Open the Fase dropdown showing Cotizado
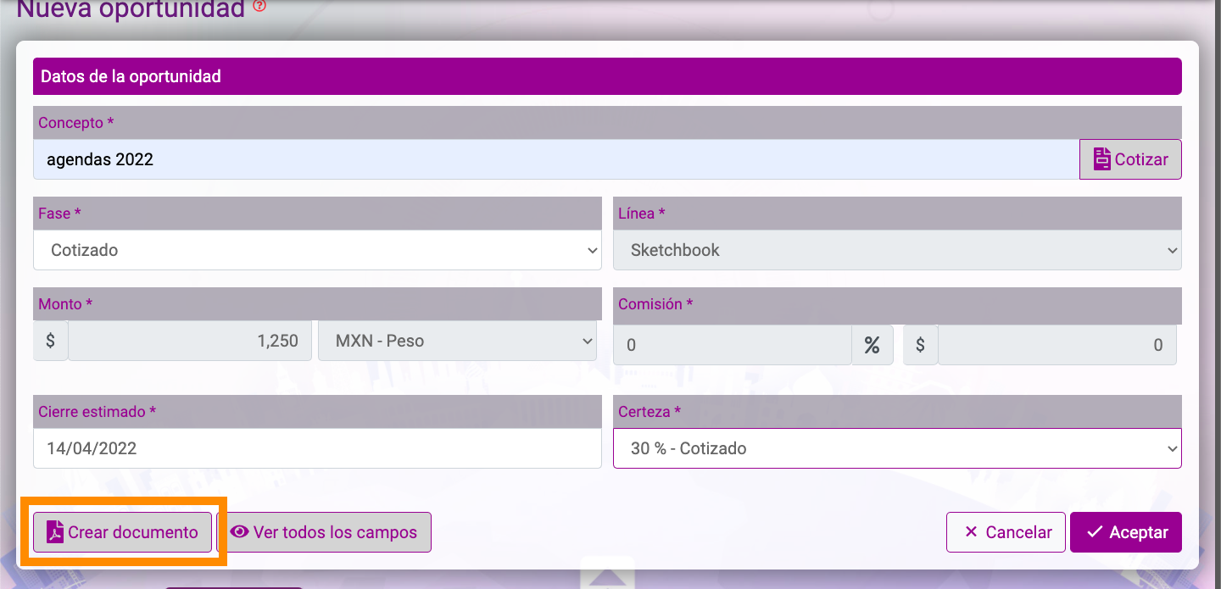Screen dimensions: 1221x589 pos(317,250)
